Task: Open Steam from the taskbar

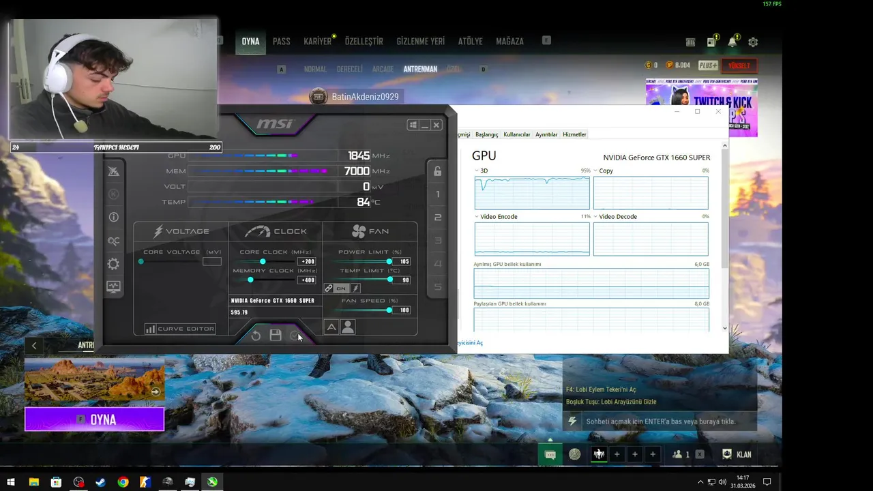Action: click(x=100, y=482)
